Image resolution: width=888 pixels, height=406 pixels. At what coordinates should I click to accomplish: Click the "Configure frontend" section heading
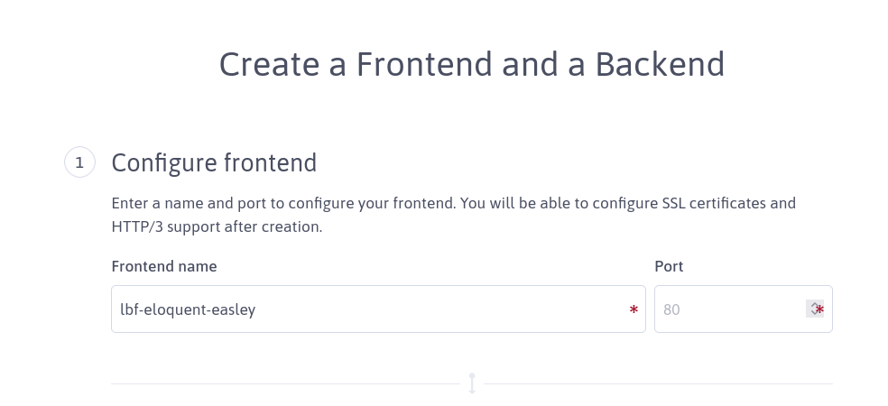coord(214,163)
